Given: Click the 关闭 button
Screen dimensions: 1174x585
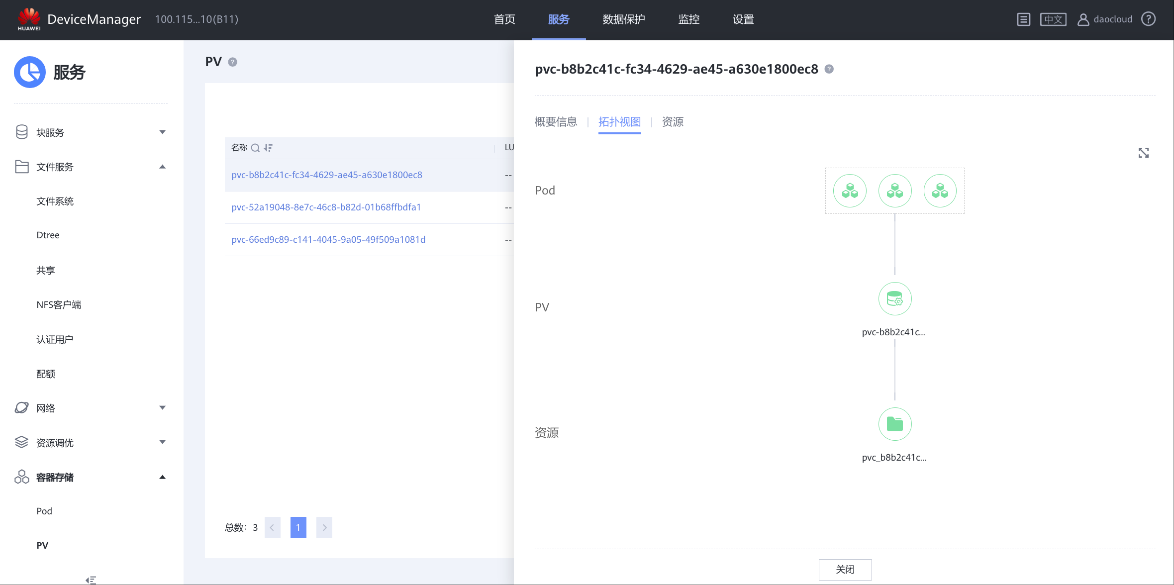Looking at the screenshot, I should (845, 569).
